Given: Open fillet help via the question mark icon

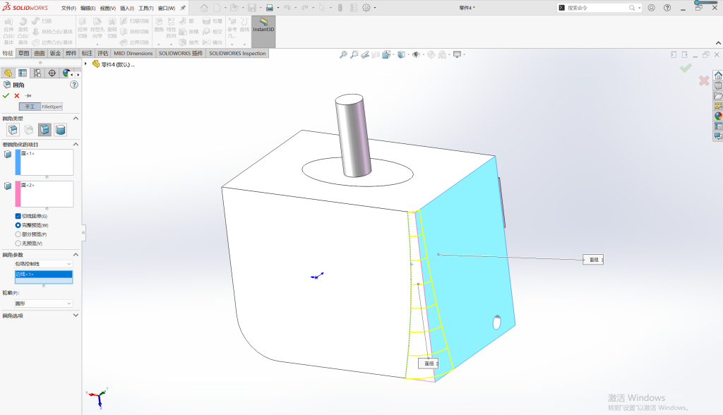Looking at the screenshot, I should tap(73, 85).
